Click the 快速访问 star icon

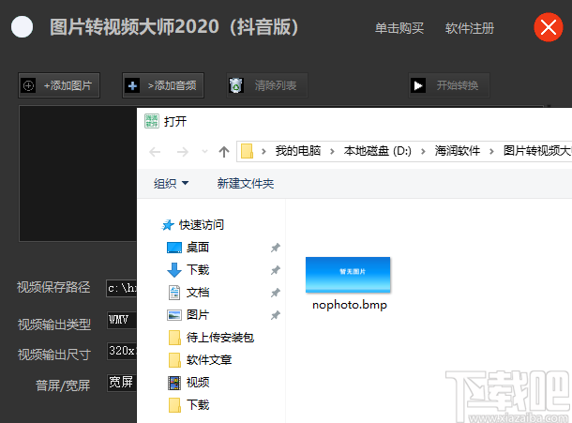click(x=168, y=225)
